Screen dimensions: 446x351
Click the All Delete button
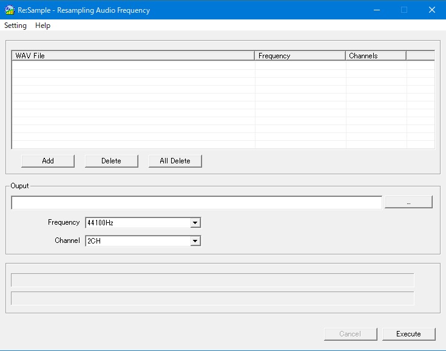point(175,161)
